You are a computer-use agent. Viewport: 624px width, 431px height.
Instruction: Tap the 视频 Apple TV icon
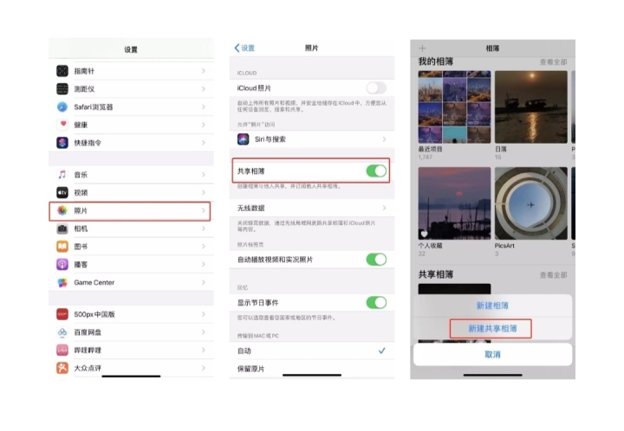click(62, 192)
